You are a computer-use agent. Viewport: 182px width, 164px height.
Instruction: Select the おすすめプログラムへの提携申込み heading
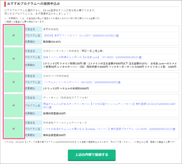coord(34,4)
